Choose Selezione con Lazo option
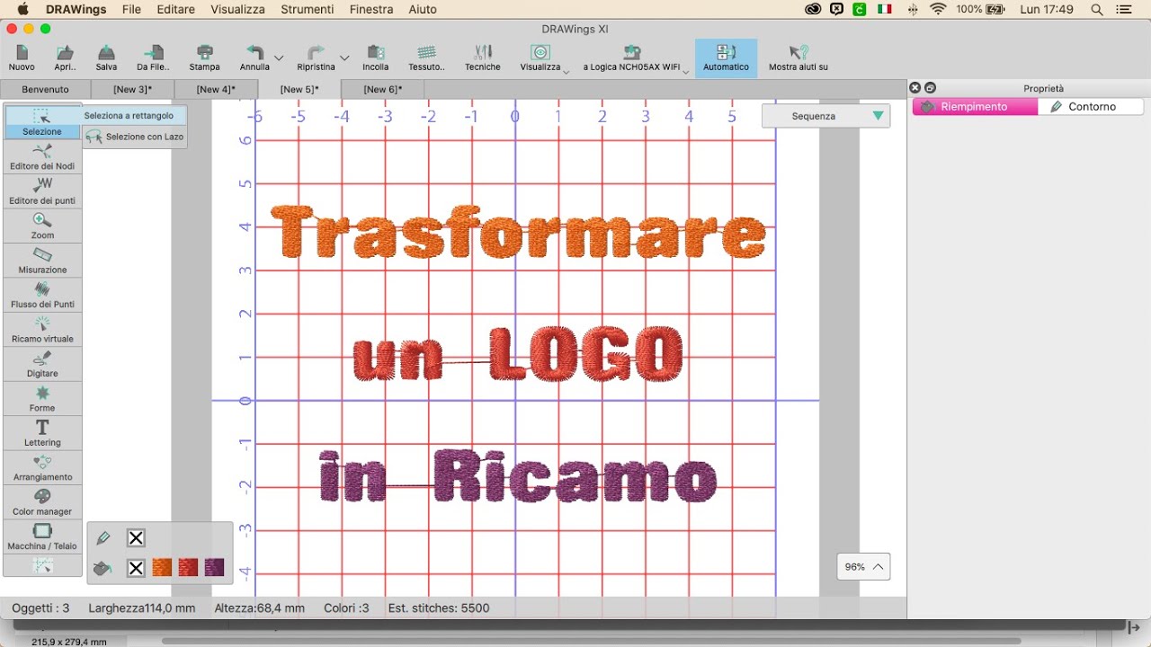 pyautogui.click(x=135, y=137)
